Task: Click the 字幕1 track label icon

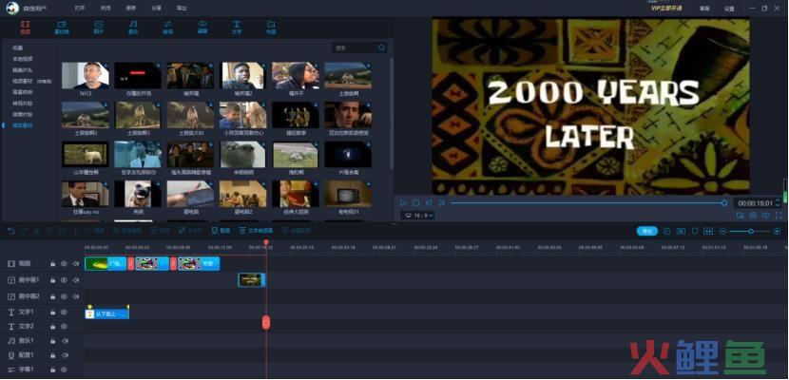Action: click(x=11, y=370)
